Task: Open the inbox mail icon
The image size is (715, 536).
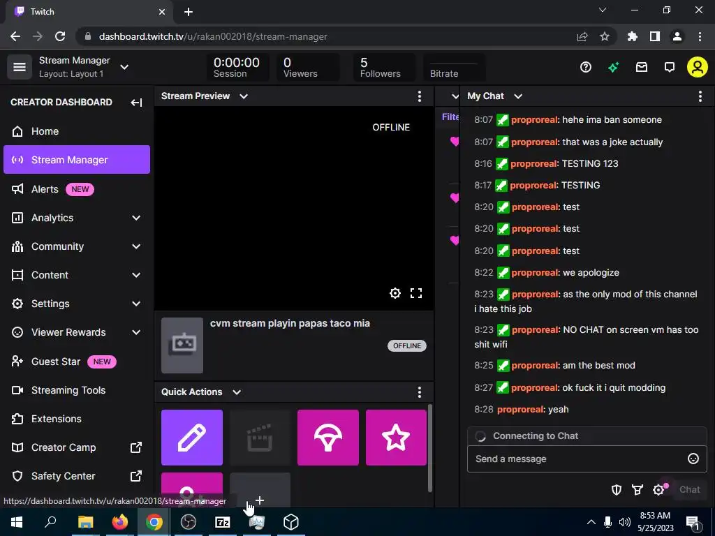Action: pyautogui.click(x=642, y=67)
